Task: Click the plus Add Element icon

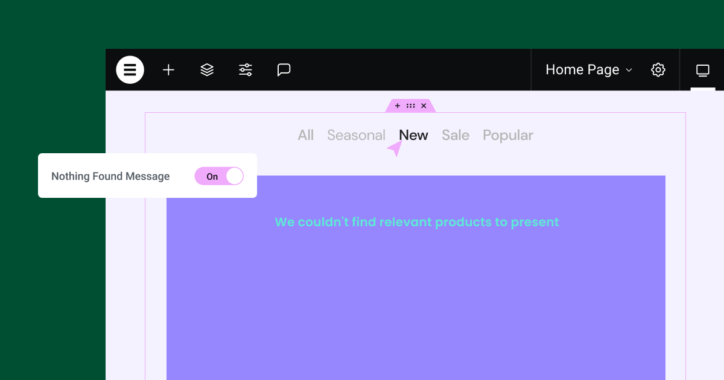Action: 168,70
